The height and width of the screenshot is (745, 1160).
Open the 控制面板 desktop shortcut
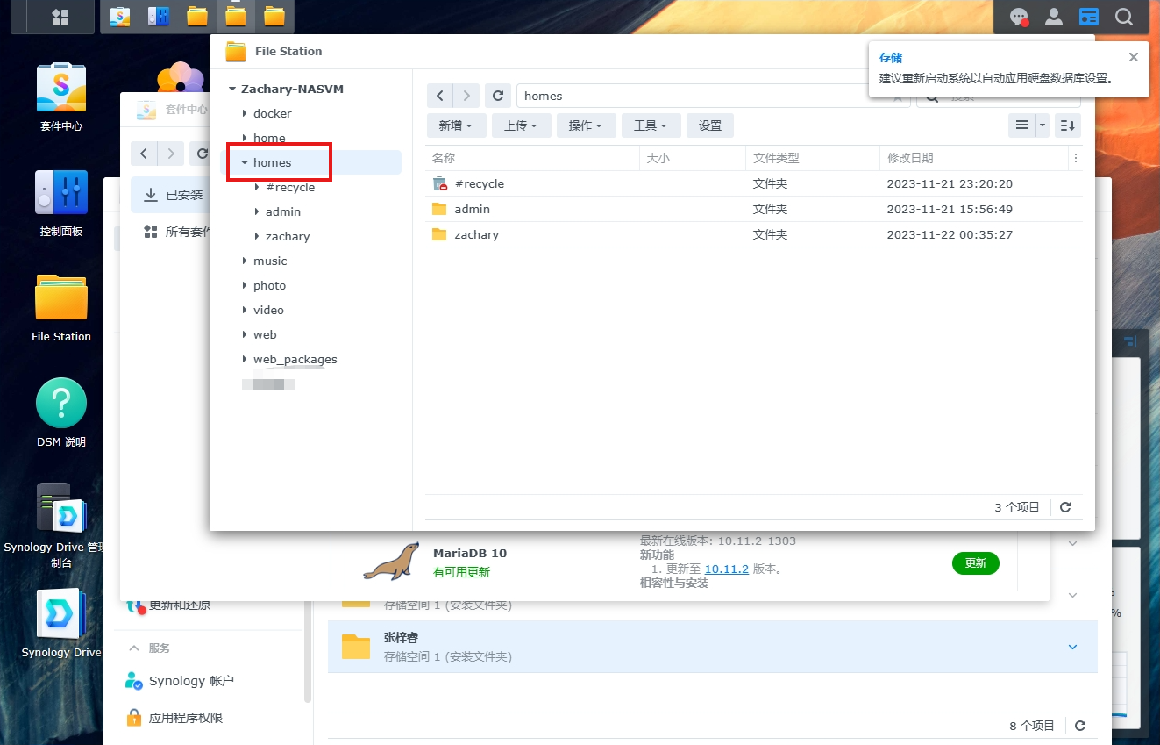click(x=61, y=203)
